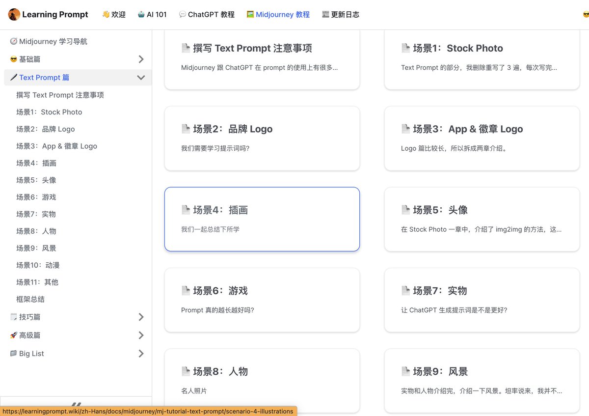Open the 场景6: 游戏 card
The height and width of the screenshot is (416, 589).
point(262,300)
